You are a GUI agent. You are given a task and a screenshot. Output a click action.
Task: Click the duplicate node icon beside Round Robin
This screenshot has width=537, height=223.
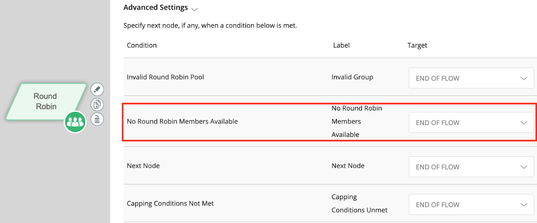click(97, 104)
